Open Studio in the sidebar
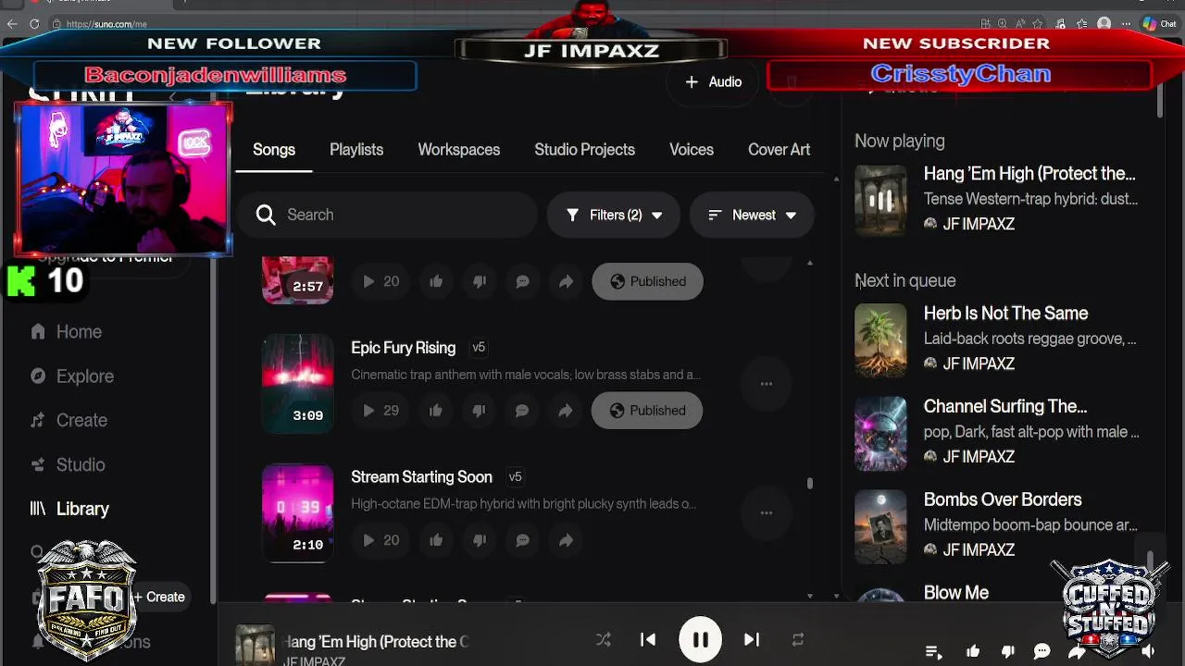This screenshot has height=666, width=1185. point(69,464)
